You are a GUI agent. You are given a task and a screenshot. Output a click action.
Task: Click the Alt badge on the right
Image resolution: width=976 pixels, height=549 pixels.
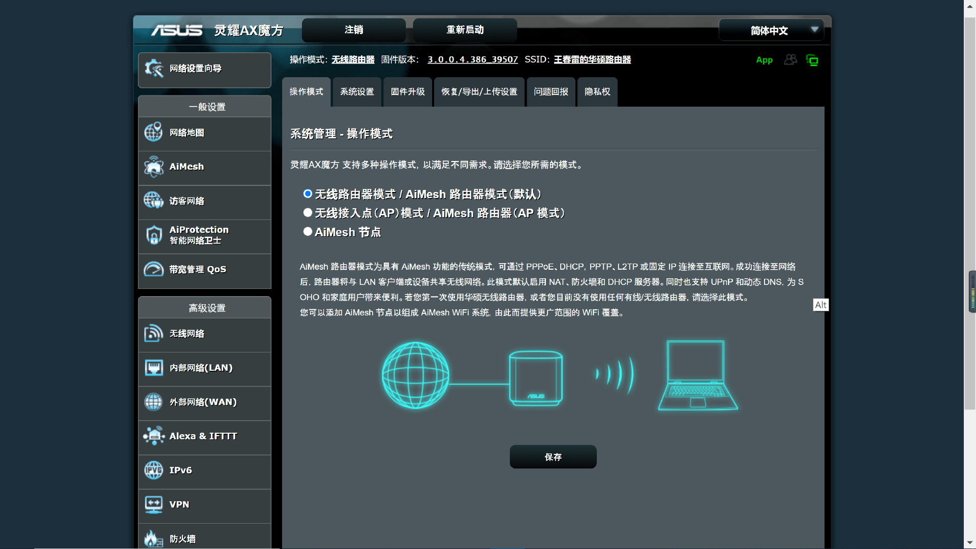click(x=820, y=305)
